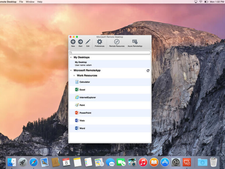Screen dimensions: 225x169
Task: Click the Start connection toolbar icon
Action: [80, 42]
